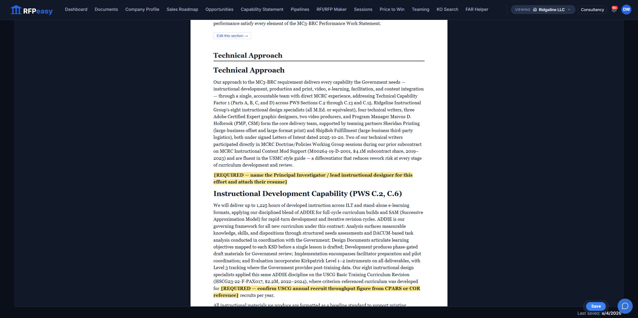Viewport: 638px width, 318px height.
Task: Open KO Search
Action: pyautogui.click(x=448, y=9)
